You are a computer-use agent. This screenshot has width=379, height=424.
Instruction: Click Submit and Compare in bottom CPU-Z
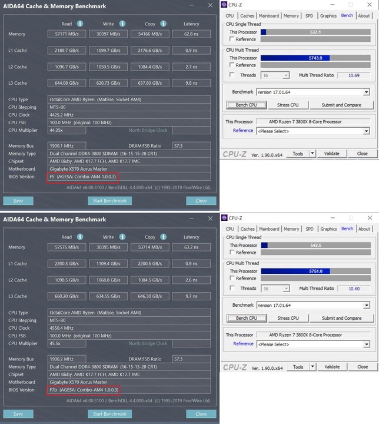(x=342, y=318)
